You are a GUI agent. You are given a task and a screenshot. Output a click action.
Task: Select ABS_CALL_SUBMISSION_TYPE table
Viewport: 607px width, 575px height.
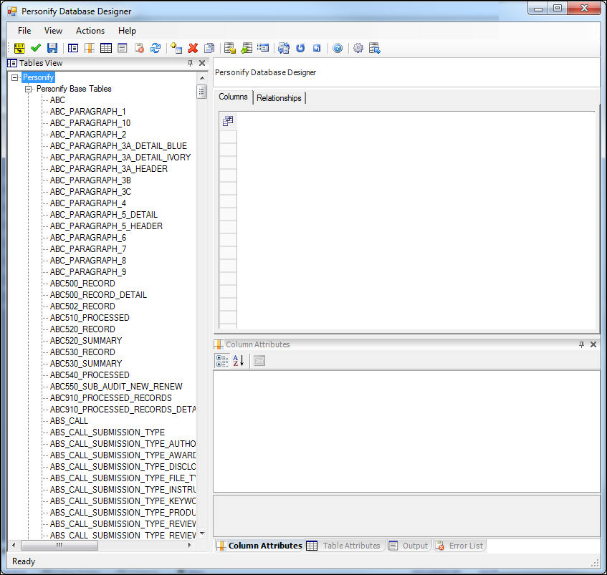(x=107, y=433)
